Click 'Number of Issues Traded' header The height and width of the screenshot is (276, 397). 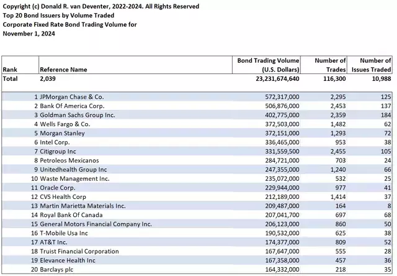tap(372, 65)
